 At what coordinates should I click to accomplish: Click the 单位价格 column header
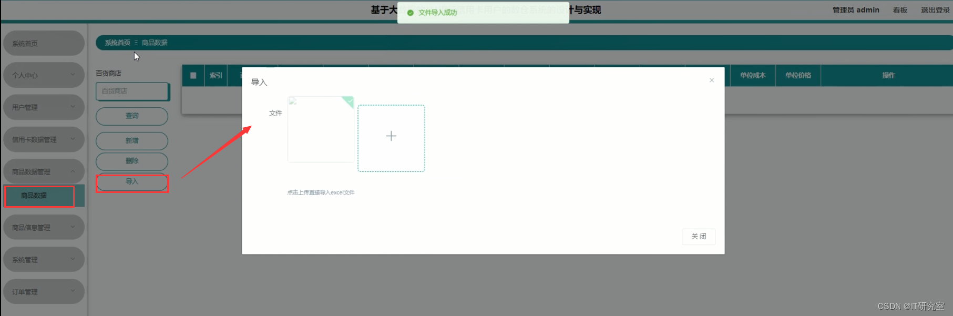point(798,76)
